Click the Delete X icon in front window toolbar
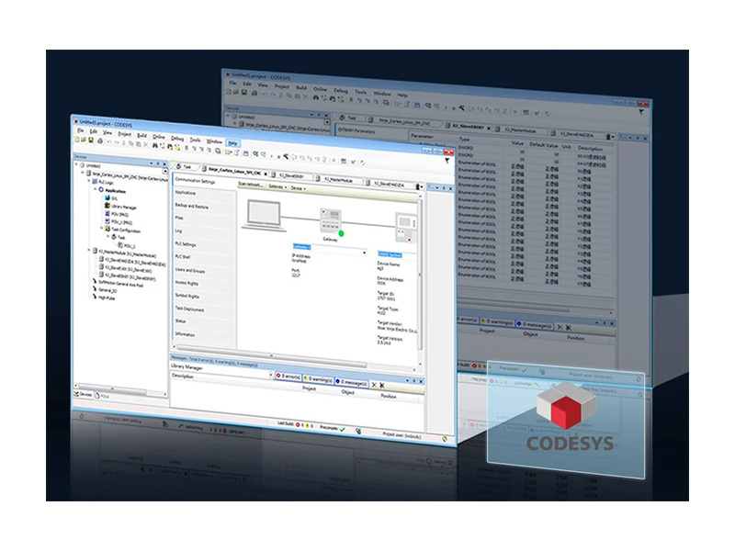The width and height of the screenshot is (735, 551). pos(146,144)
